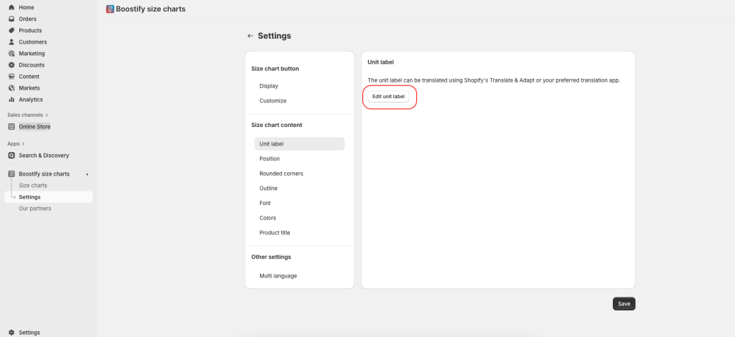This screenshot has width=735, height=337.
Task: Click the Home icon in sidebar
Action: [11, 7]
